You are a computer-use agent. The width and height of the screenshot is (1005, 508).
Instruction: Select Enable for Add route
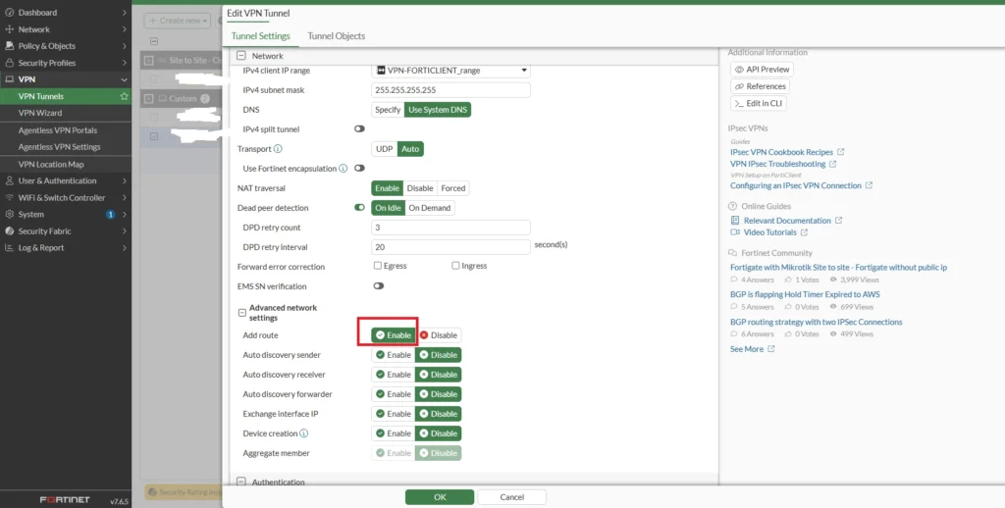click(x=393, y=335)
